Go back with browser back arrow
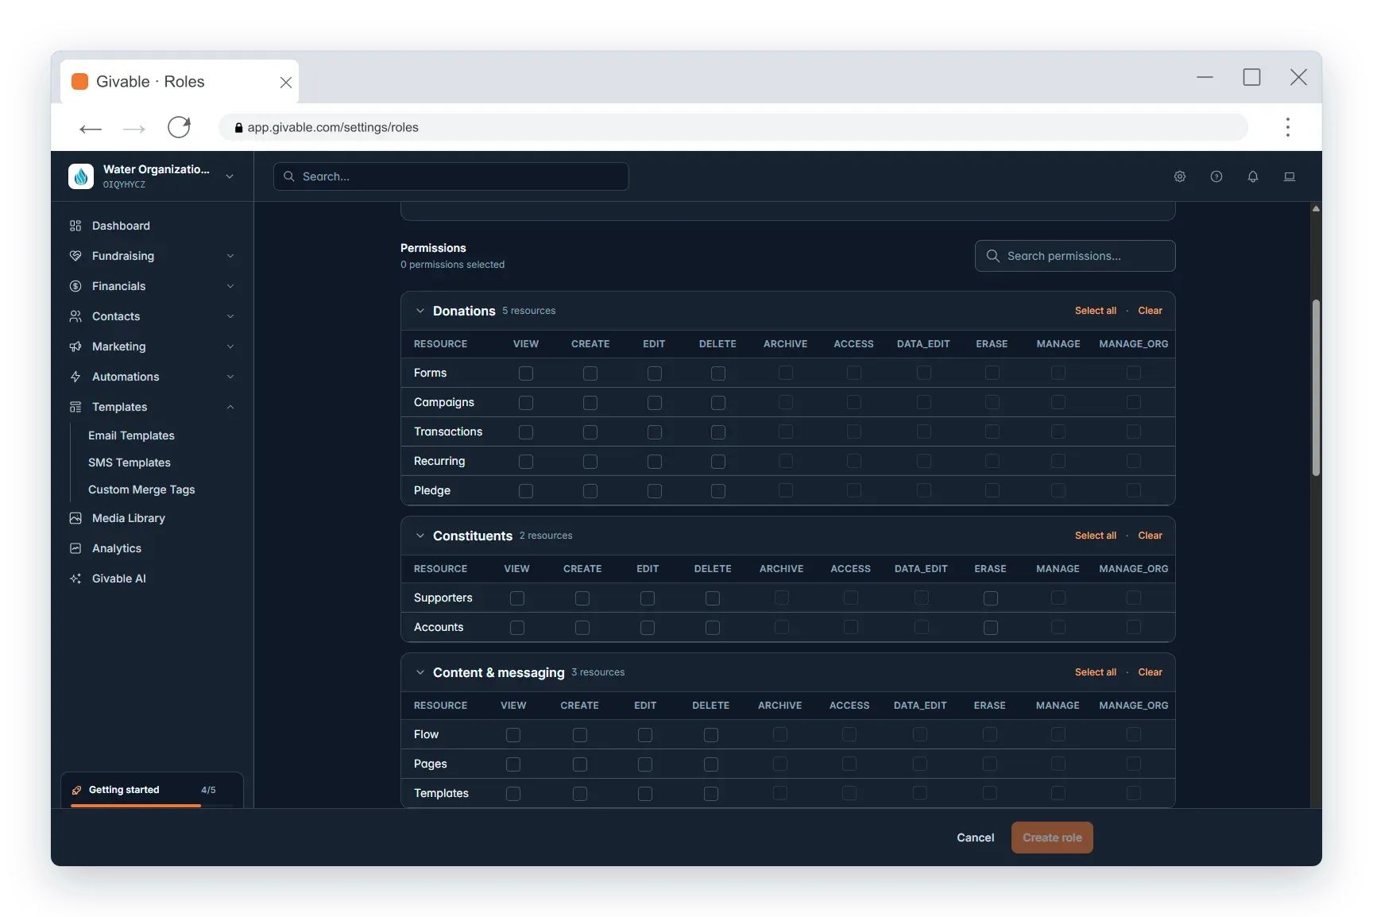The height and width of the screenshot is (917, 1373). (91, 128)
